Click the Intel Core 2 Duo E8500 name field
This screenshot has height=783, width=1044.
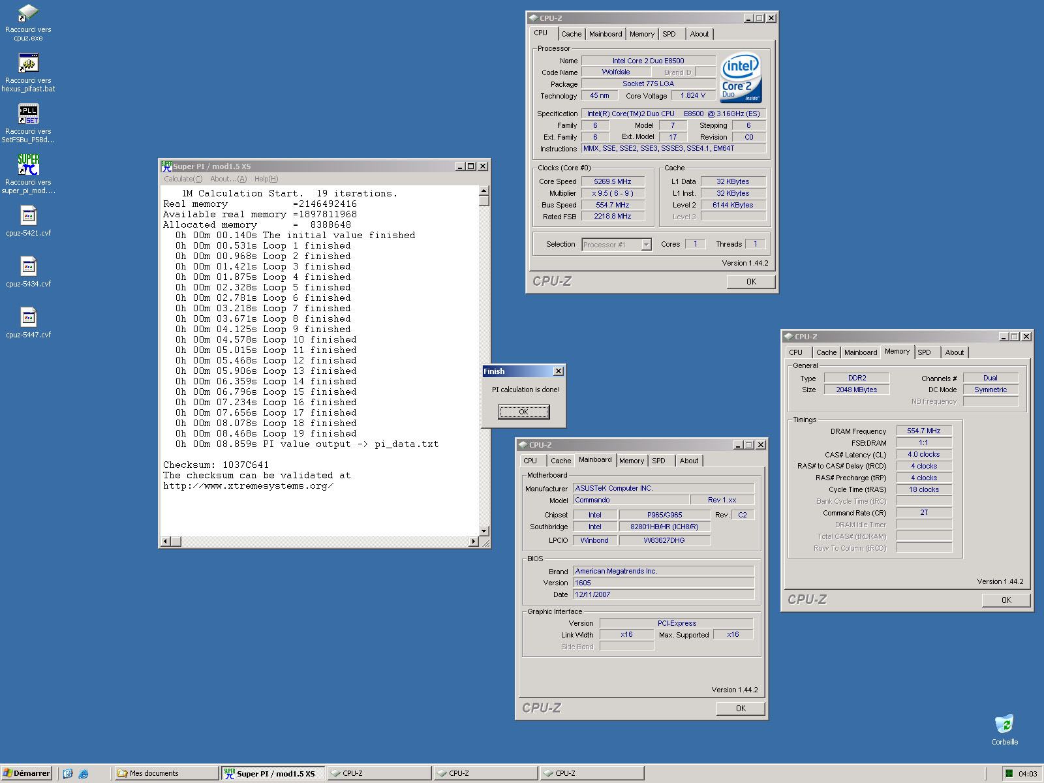[x=648, y=61]
